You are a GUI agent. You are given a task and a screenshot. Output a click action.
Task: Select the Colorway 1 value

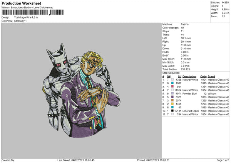(20, 21)
